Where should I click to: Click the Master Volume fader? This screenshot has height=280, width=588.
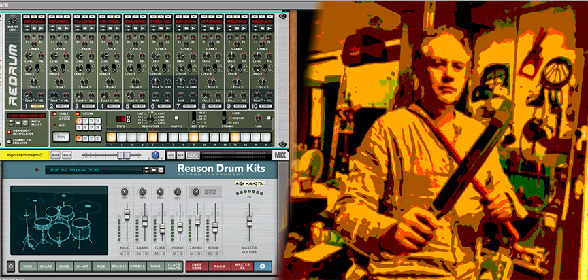tap(249, 221)
